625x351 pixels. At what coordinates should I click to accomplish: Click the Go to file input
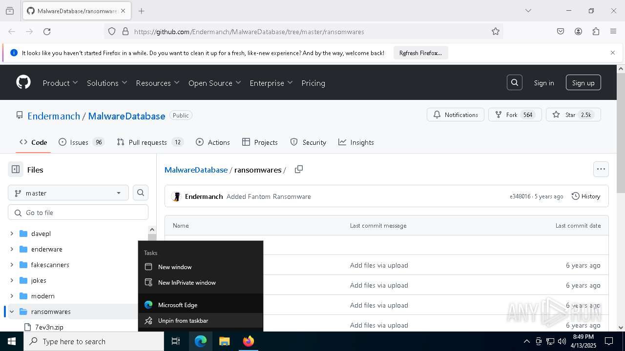coord(78,213)
